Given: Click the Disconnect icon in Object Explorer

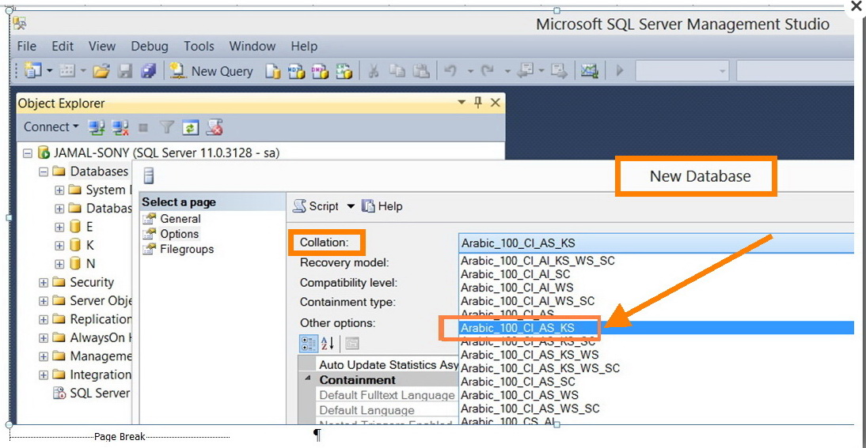Looking at the screenshot, I should coord(120,128).
